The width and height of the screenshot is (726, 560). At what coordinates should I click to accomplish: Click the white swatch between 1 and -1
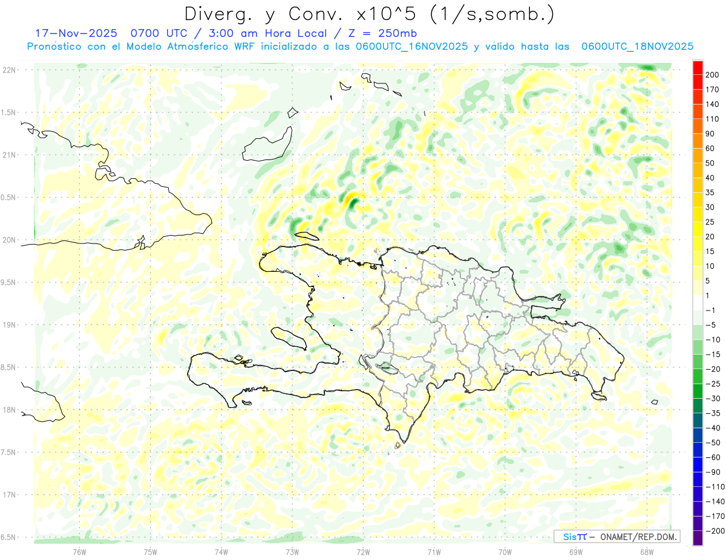698,303
